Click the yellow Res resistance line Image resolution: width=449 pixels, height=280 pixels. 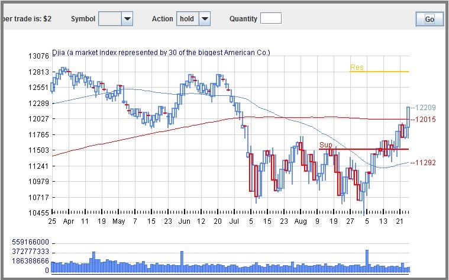click(379, 72)
